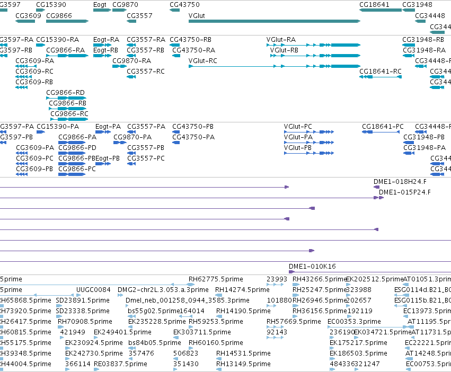Image resolution: width=451 pixels, height=372 pixels.
Task: Open the VGlut-RC transcript
Action: click(275, 66)
